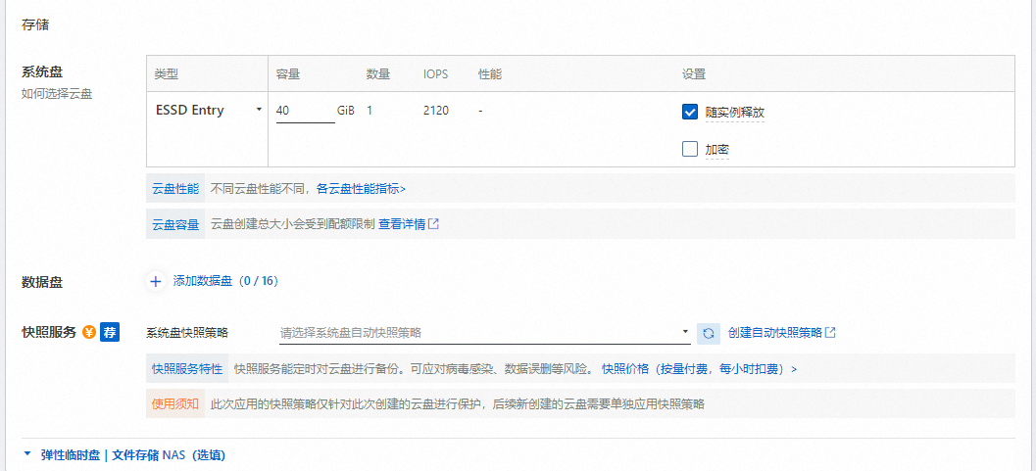Click the plus icon to add data disk

coord(156,281)
